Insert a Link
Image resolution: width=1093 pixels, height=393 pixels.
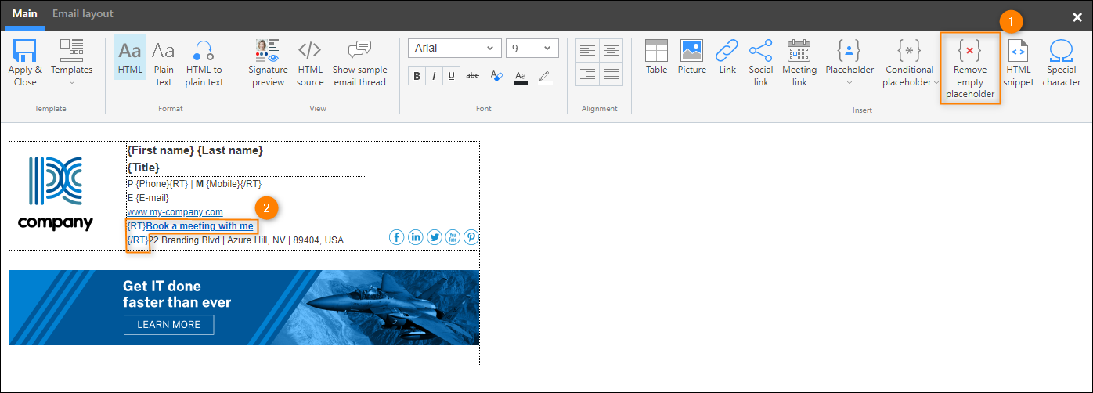coord(727,57)
